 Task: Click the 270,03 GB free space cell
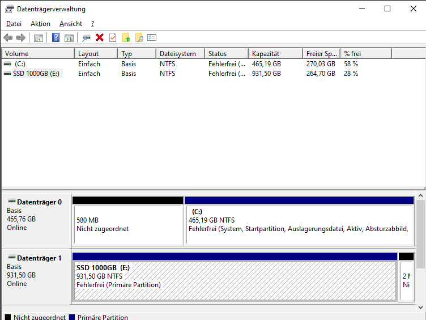click(x=321, y=64)
